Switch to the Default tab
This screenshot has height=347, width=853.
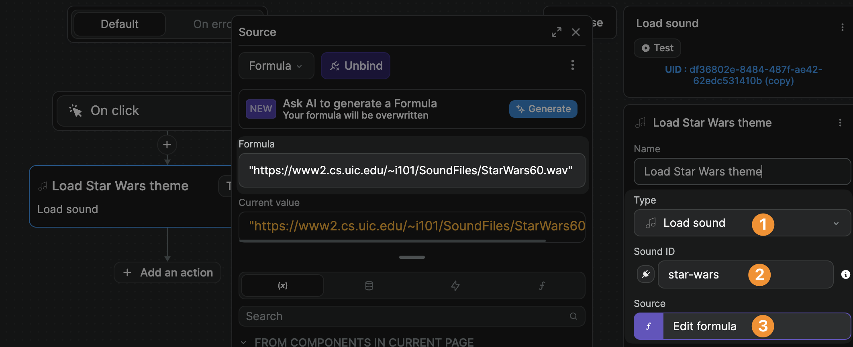[x=119, y=24]
